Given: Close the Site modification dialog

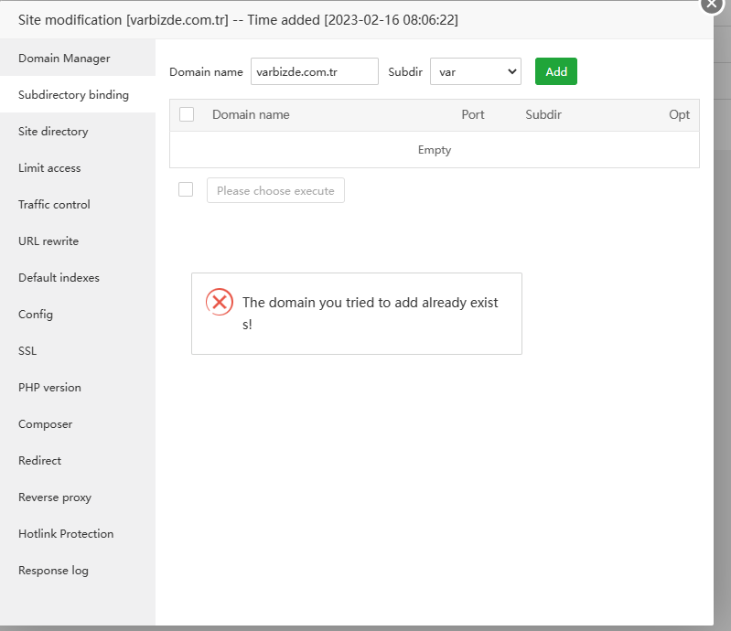Looking at the screenshot, I should tap(713, 4).
